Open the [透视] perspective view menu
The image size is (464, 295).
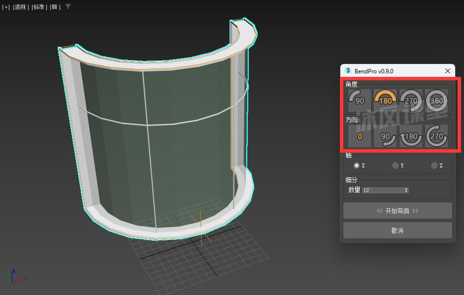(x=20, y=7)
